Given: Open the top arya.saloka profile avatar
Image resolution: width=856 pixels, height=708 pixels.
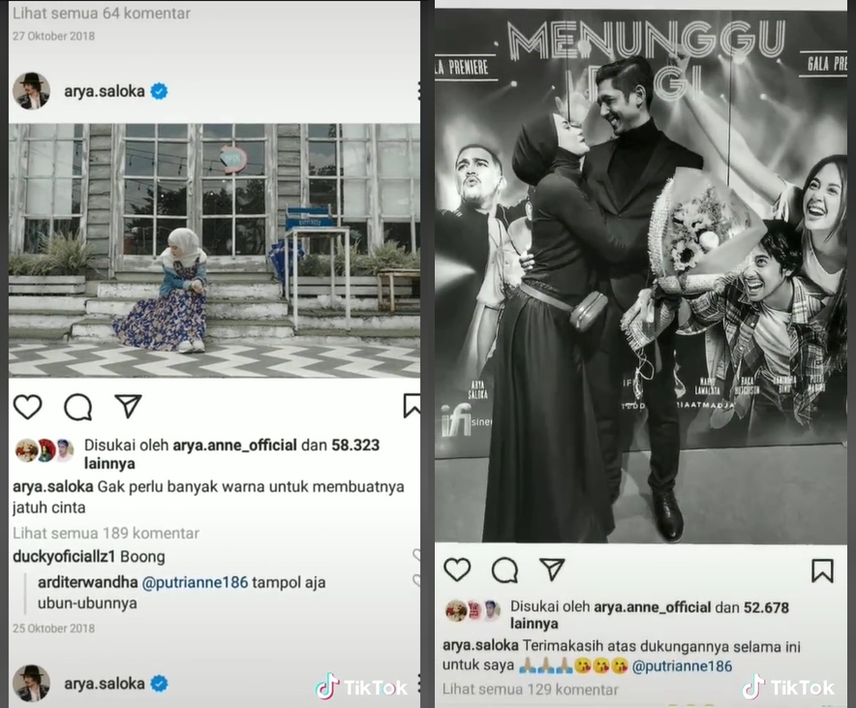Looking at the screenshot, I should point(32,91).
